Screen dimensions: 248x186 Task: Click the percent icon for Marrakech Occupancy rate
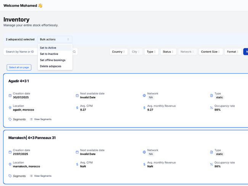(x=211, y=165)
